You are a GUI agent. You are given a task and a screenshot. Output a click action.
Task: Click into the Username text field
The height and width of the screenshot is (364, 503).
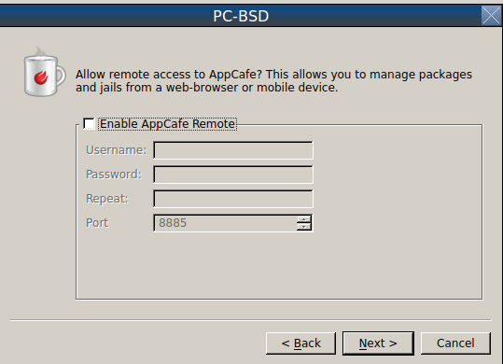coord(233,150)
